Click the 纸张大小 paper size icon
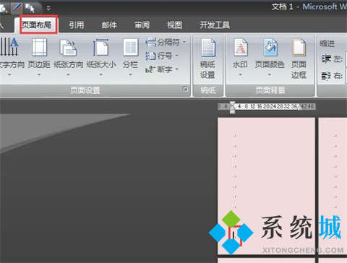347x263 pixels. click(x=101, y=47)
